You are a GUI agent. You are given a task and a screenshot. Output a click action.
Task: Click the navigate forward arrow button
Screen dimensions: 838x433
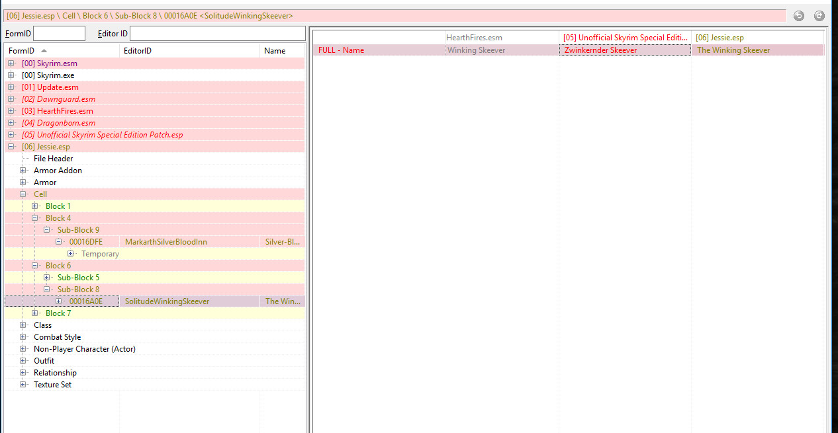pos(819,16)
